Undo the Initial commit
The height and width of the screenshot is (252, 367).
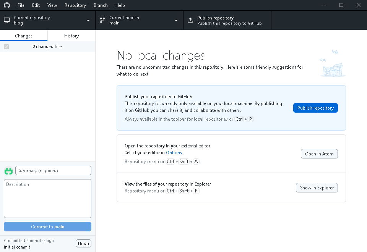[83, 244]
